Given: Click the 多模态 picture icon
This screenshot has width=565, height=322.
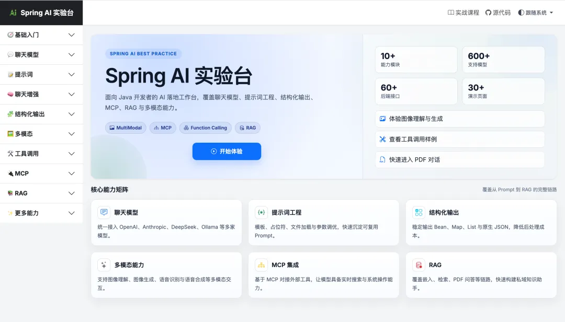Looking at the screenshot, I should tap(10, 134).
